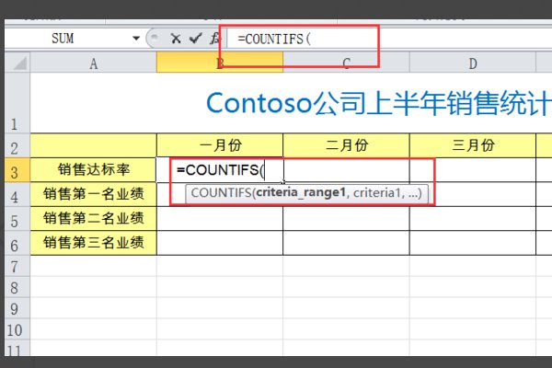Viewport: 552px width, 368px height.
Task: Select row 7 header
Action: (17, 266)
